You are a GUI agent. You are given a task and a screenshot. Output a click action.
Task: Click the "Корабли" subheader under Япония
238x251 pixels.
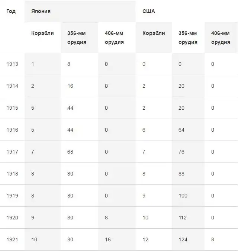[x=42, y=33]
